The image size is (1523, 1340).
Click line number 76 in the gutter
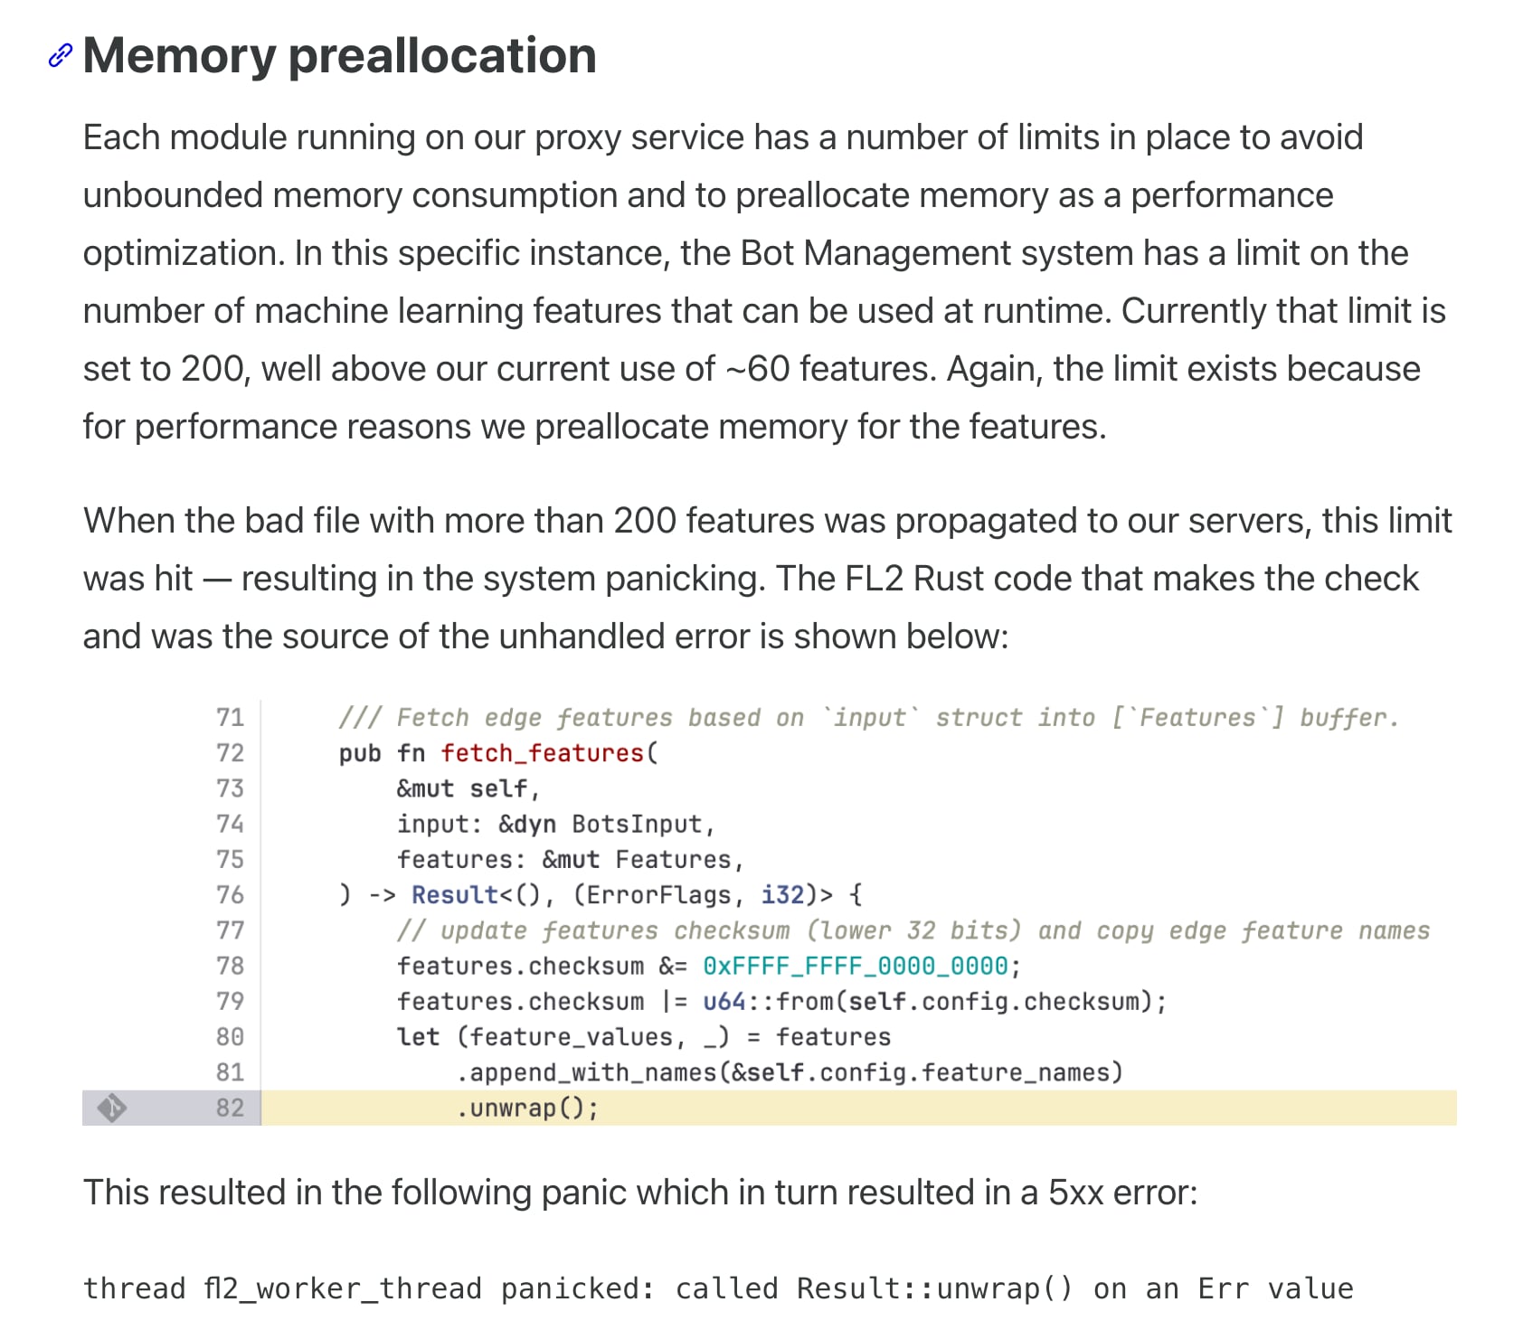point(230,895)
